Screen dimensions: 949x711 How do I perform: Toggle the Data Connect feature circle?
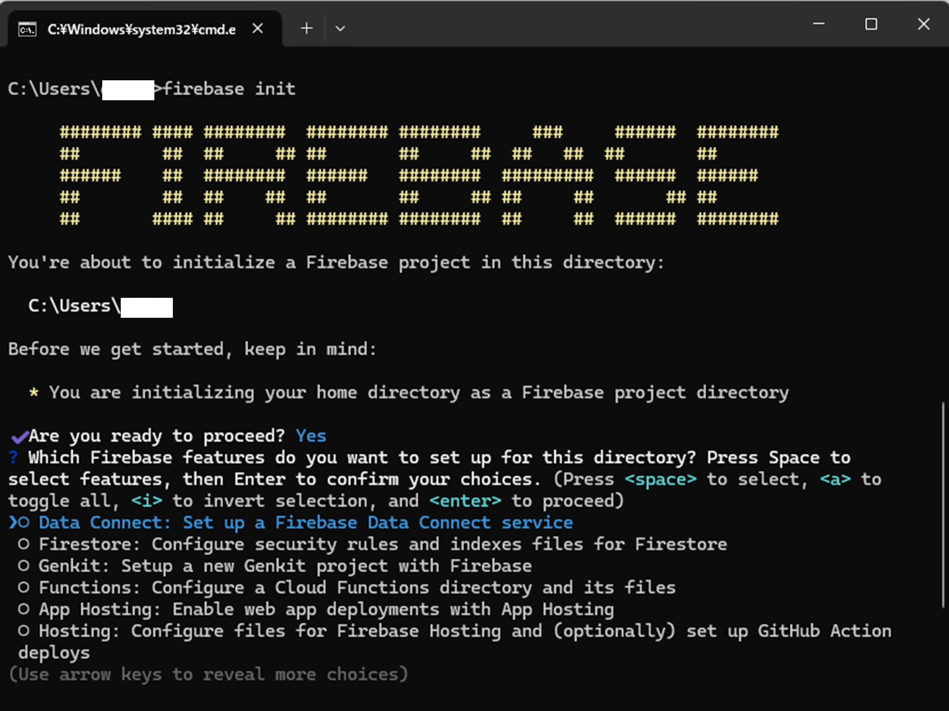click(x=24, y=523)
